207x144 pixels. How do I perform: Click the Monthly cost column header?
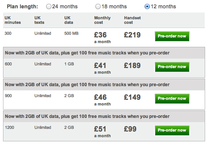pos(102,20)
